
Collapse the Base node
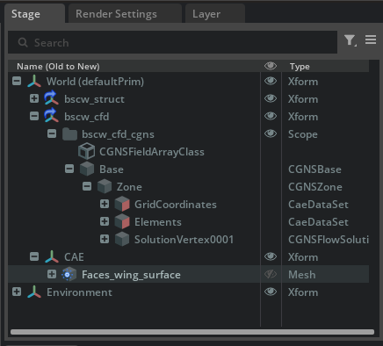(x=69, y=169)
